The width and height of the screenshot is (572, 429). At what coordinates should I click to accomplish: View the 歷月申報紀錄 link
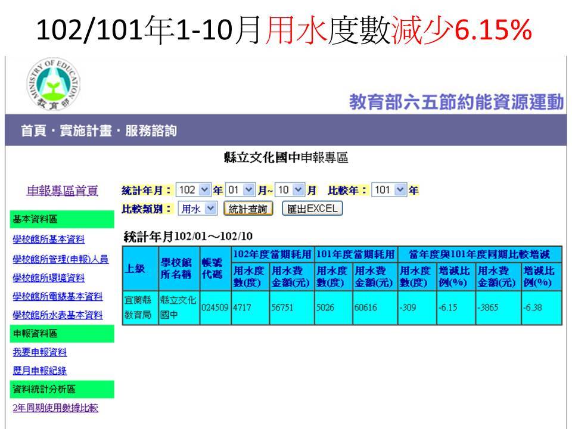click(39, 371)
